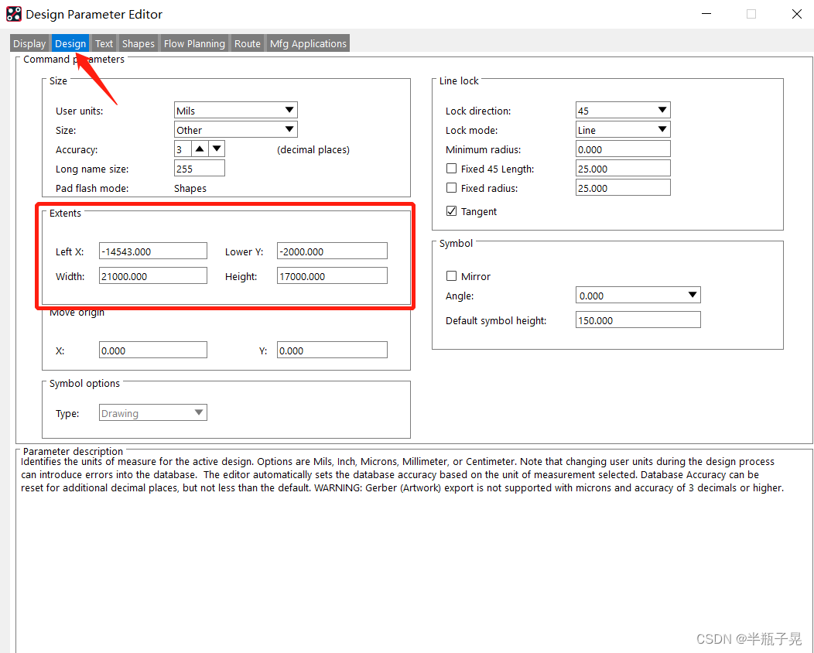
Task: Switch to the Text tab
Action: tap(103, 43)
